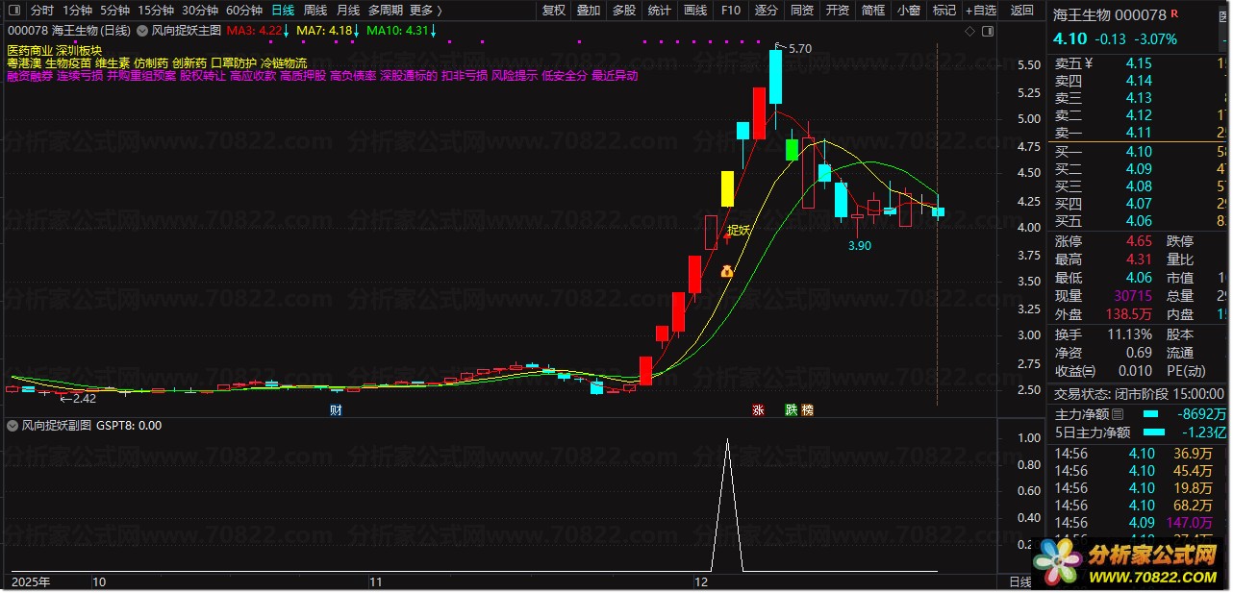The height and width of the screenshot is (593, 1233).
Task: Open the 小窗 mini window
Action: tap(909, 11)
